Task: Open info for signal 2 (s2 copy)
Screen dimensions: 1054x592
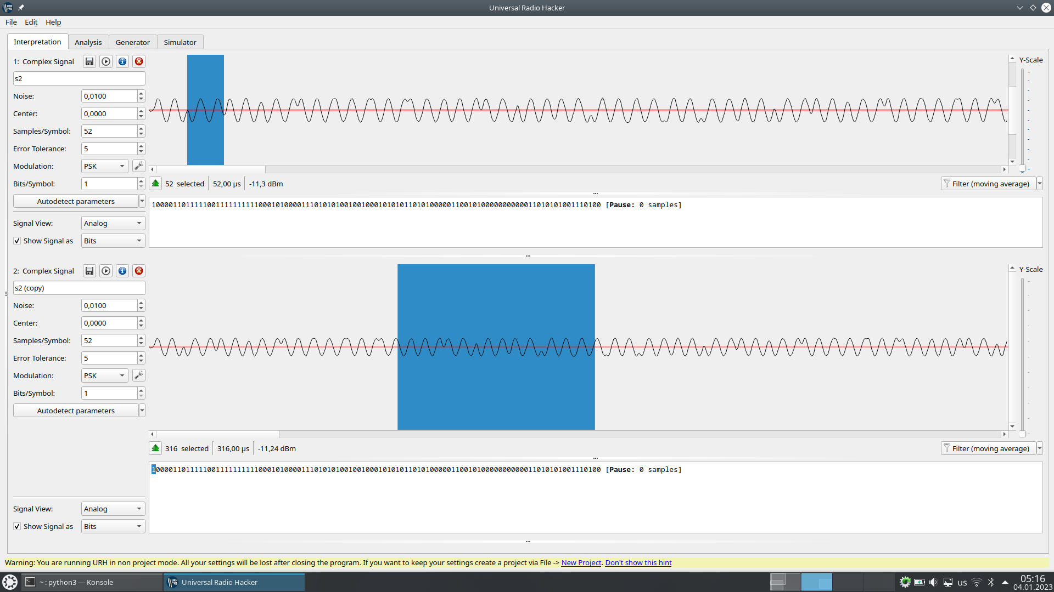Action: [122, 271]
